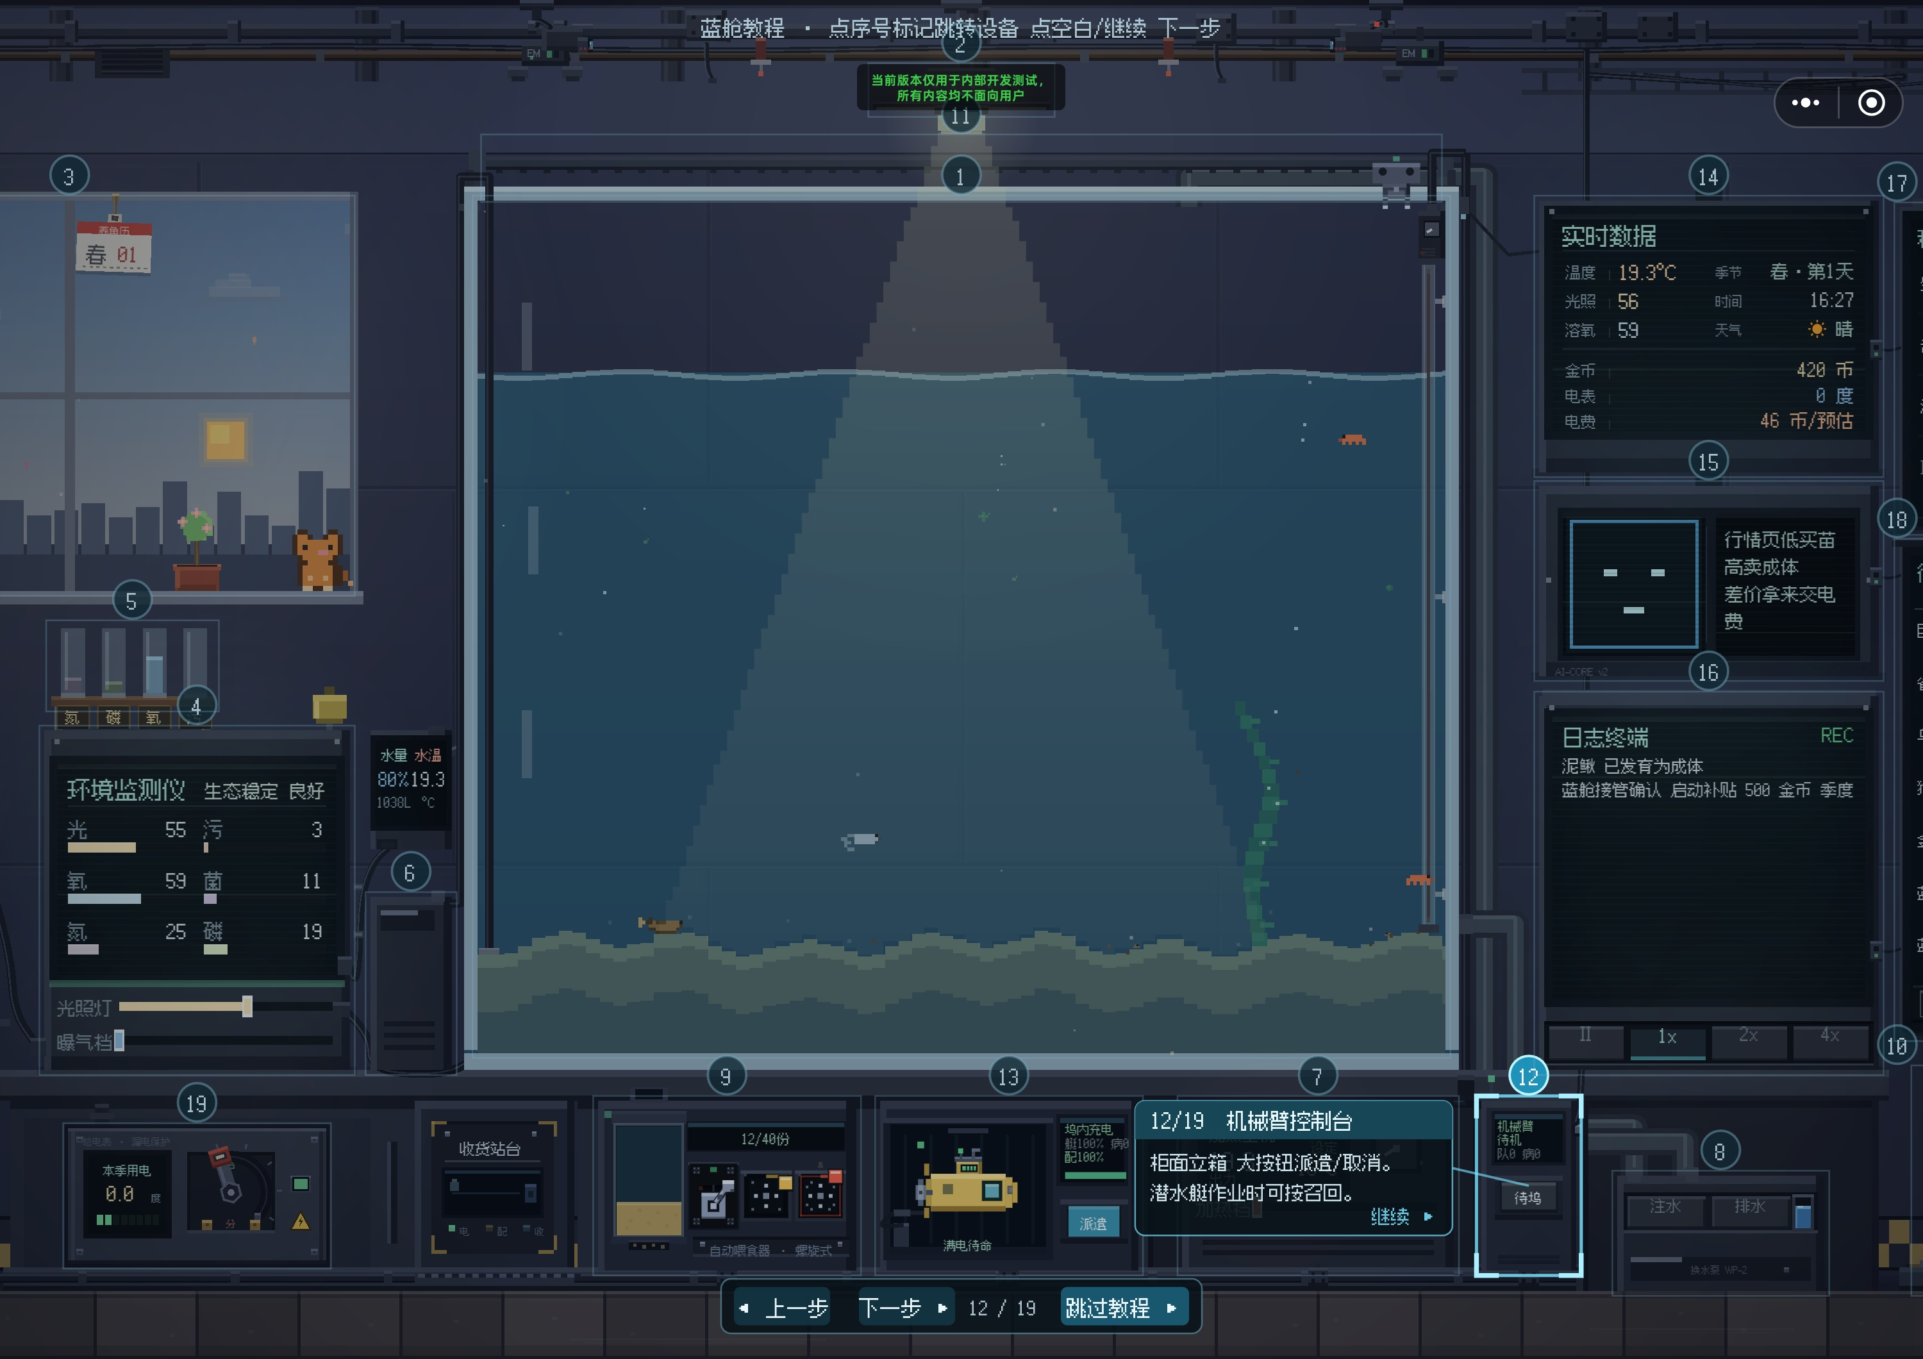Select marker 14 above 实时数据 panel
This screenshot has height=1359, width=1923.
1708,177
